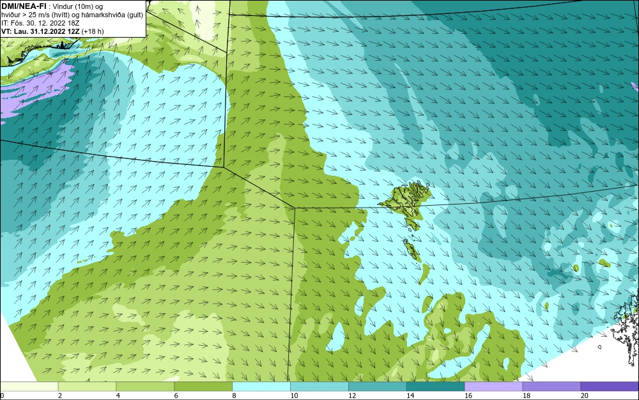The image size is (639, 400).
Task: Click the pale 0–2 m/s legend swatch
Action: pyautogui.click(x=29, y=386)
